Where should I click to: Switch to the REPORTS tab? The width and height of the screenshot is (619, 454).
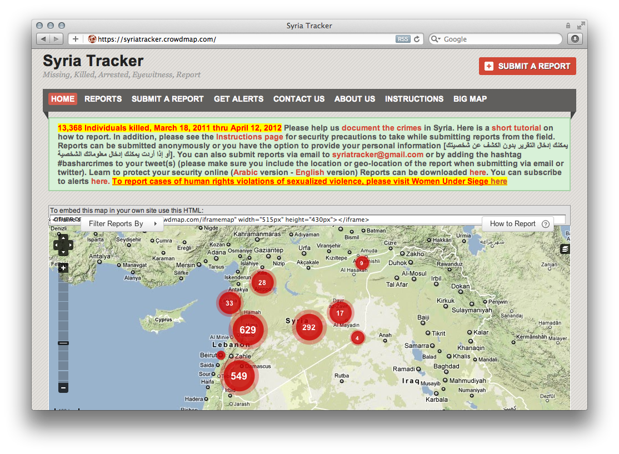[103, 99]
